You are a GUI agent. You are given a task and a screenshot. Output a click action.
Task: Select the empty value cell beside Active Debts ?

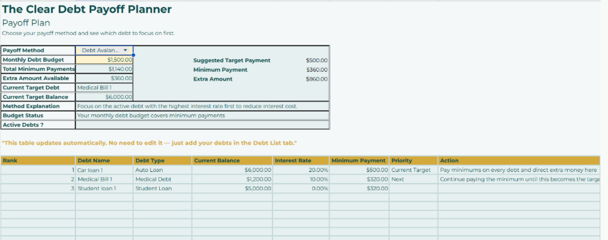point(203,125)
